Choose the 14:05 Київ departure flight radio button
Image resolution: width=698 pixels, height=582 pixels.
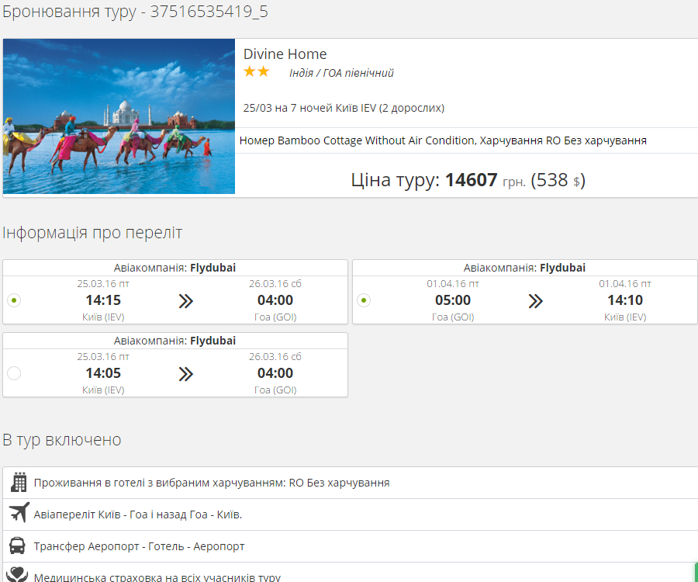14,373
